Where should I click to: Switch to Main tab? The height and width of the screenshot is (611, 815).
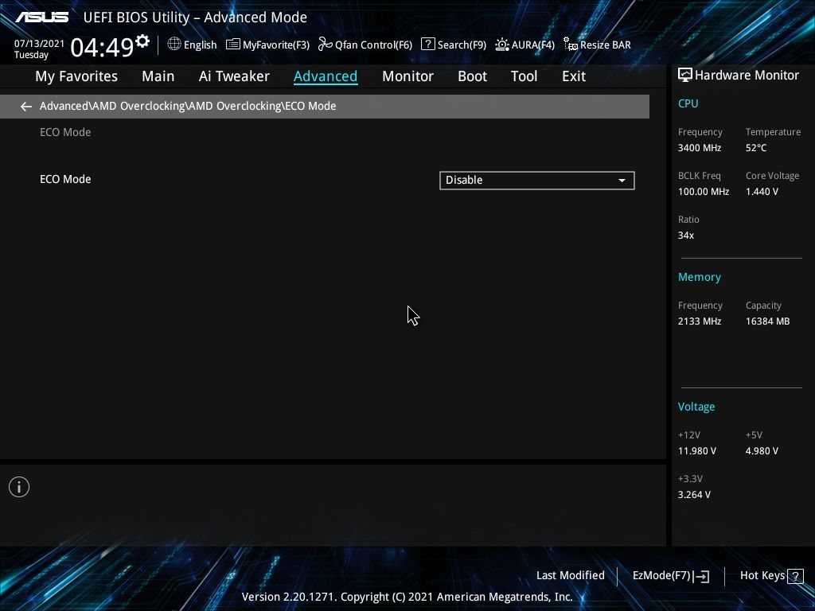click(x=158, y=76)
